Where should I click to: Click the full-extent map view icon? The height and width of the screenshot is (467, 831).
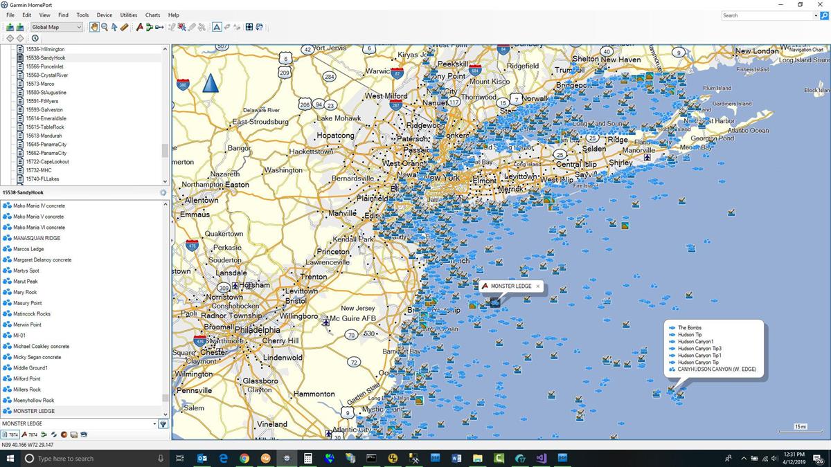[x=249, y=27]
